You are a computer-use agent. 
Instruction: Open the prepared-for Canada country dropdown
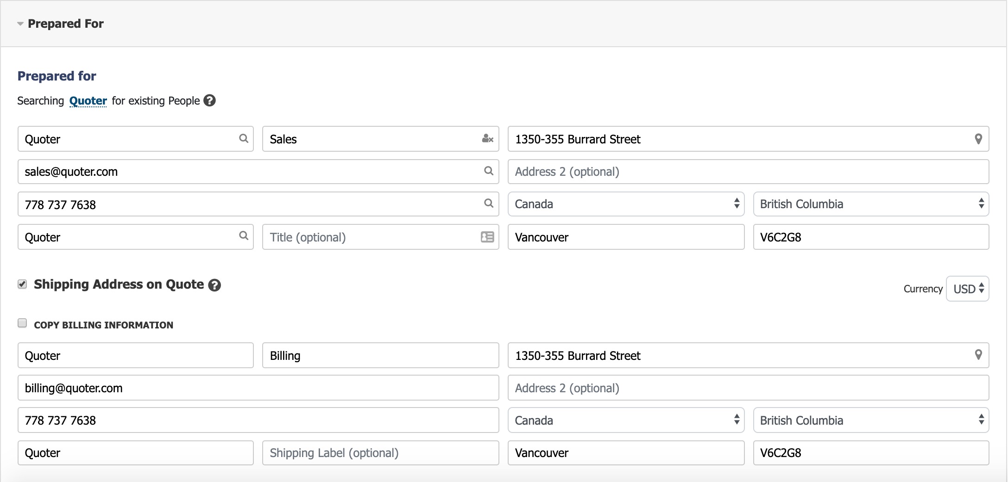[x=626, y=204]
